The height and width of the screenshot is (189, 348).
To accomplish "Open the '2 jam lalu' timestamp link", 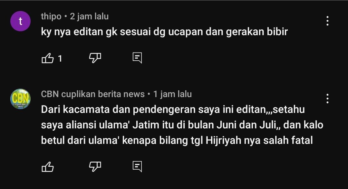I will 89,16.
